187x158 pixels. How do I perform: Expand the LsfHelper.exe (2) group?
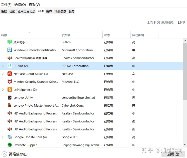coord(3,90)
